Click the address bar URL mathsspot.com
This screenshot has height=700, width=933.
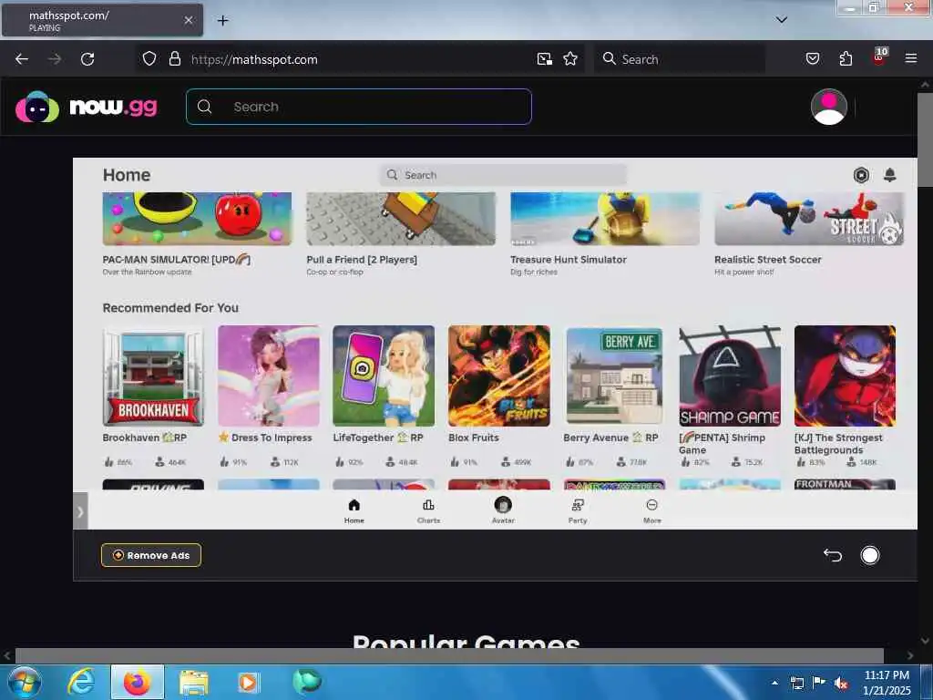(x=254, y=59)
